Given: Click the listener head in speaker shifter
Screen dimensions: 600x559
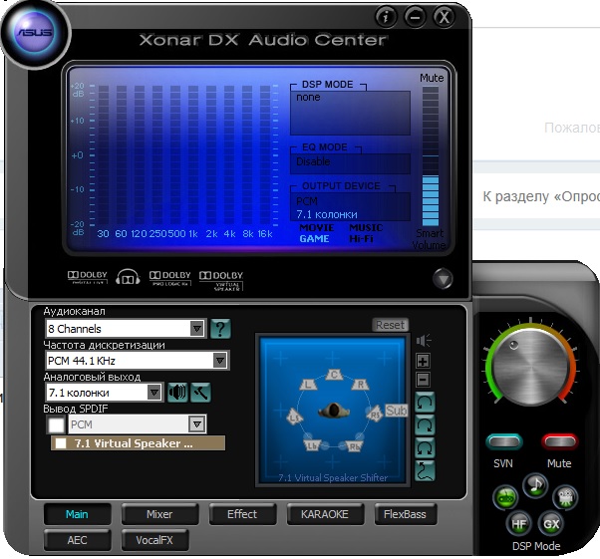Looking at the screenshot, I should click(x=334, y=411).
